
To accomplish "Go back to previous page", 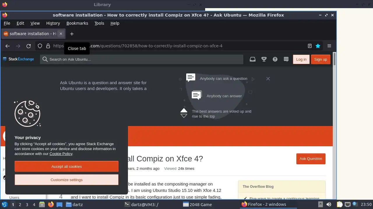I will (8, 46).
